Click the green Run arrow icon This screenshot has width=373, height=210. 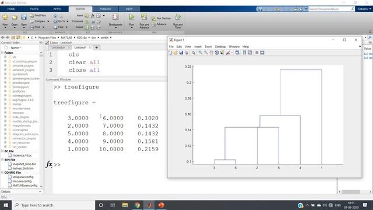pyautogui.click(x=132, y=17)
